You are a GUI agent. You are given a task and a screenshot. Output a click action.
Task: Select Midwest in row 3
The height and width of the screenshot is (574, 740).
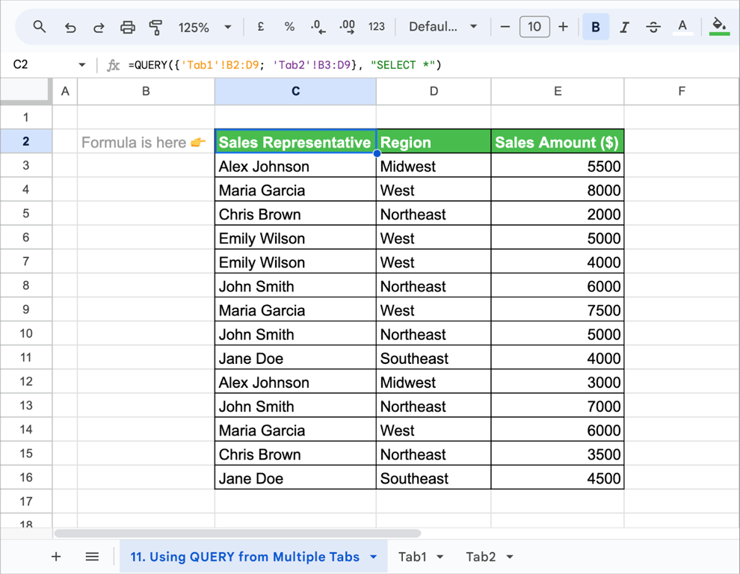(x=434, y=166)
